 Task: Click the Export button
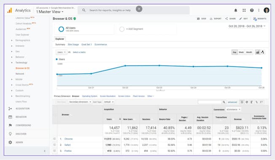(x=216, y=18)
